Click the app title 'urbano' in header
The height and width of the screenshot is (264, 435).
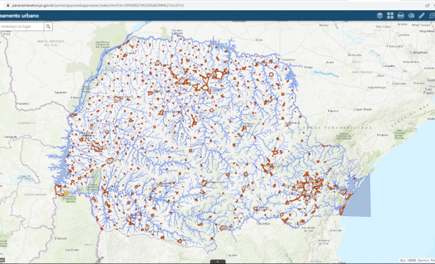[x=20, y=16]
